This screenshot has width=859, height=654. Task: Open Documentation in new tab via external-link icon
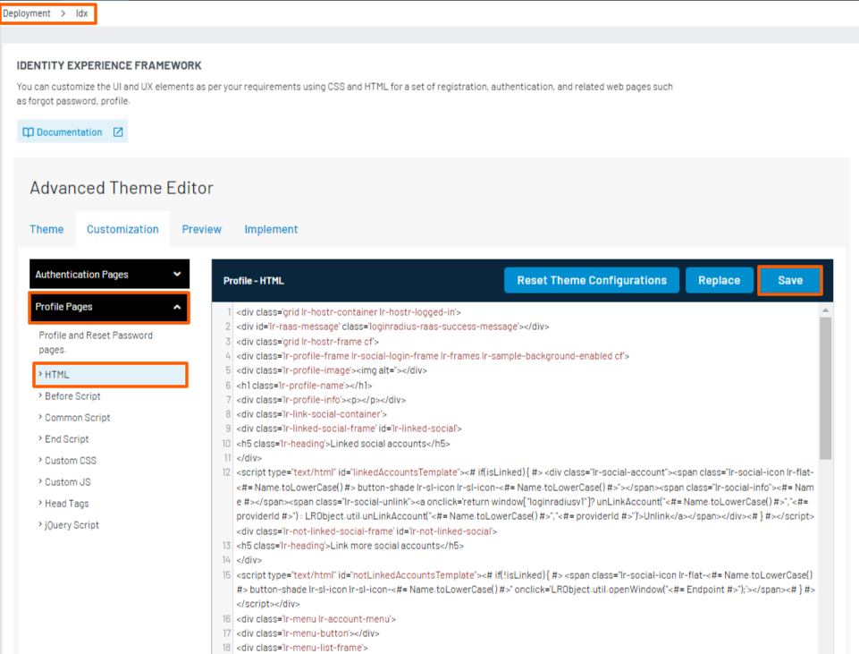pos(117,131)
